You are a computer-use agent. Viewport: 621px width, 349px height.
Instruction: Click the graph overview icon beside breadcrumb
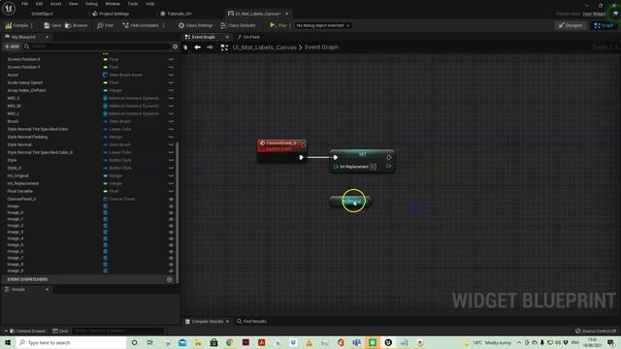[x=224, y=48]
